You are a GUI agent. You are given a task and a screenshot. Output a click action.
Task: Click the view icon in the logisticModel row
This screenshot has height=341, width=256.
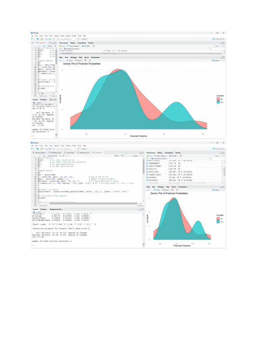coord(222,166)
